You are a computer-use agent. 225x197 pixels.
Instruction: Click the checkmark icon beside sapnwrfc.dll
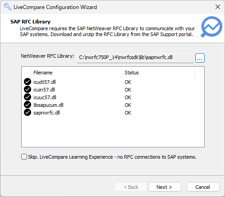[28, 112]
